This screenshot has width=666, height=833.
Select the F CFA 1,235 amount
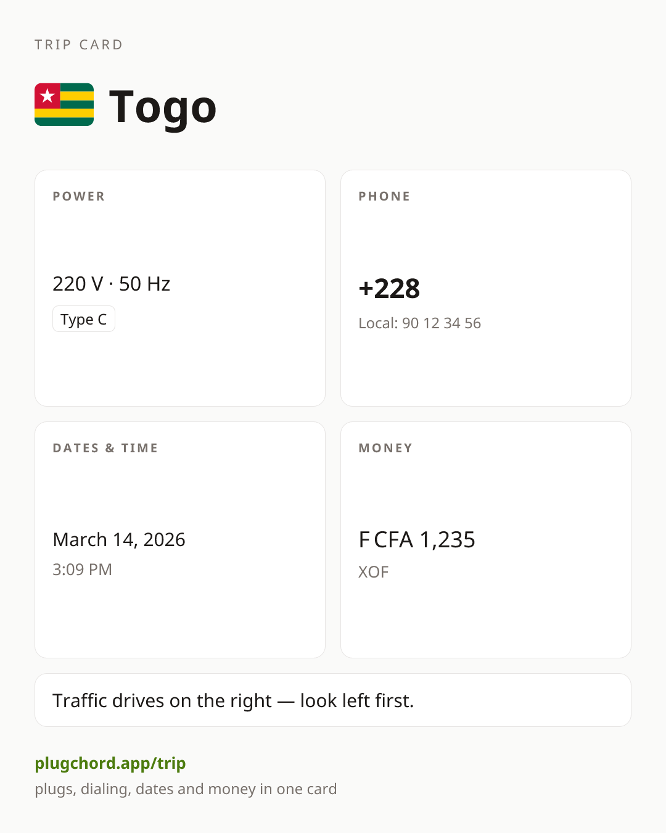click(x=417, y=539)
